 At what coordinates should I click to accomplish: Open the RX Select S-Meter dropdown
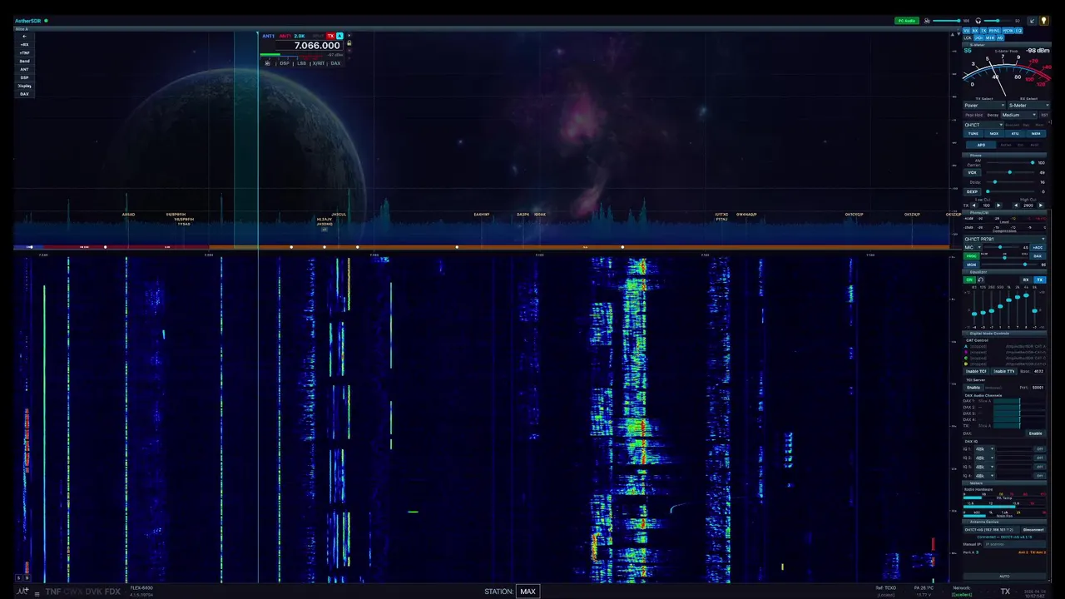[x=1028, y=105]
